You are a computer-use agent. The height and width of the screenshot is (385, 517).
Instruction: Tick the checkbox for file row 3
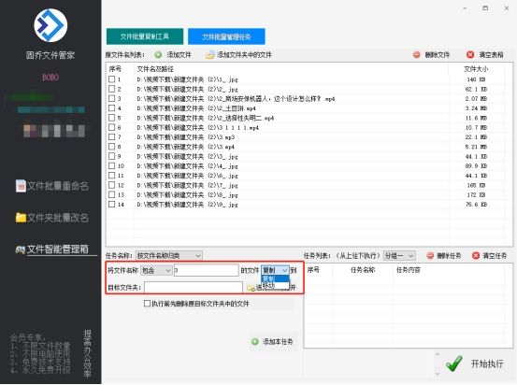(x=112, y=98)
